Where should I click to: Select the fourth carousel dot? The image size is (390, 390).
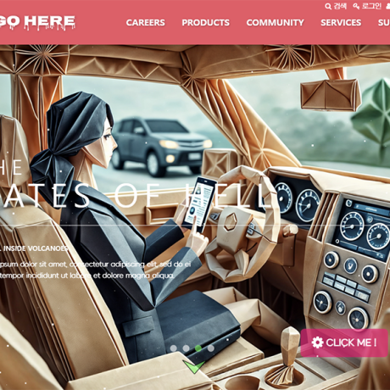coord(211,348)
